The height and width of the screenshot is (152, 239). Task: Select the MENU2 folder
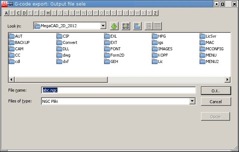click(x=209, y=61)
